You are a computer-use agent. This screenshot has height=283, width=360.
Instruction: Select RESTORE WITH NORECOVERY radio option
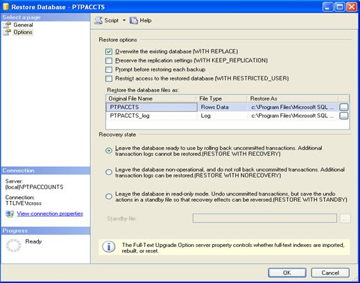[109, 172]
